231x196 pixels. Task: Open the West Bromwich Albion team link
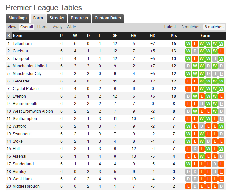tap(33, 111)
